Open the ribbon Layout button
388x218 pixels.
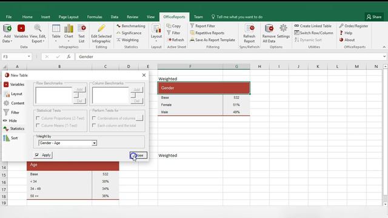156,34
